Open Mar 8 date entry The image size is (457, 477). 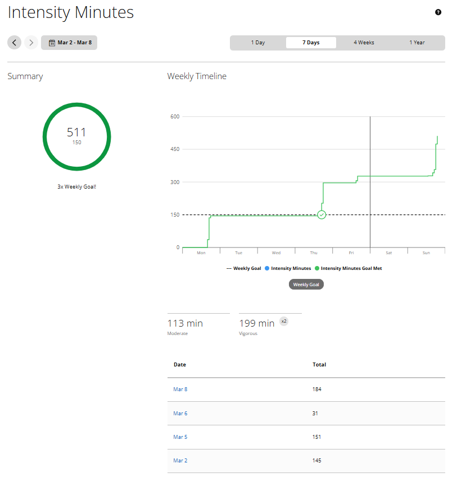[180, 389]
